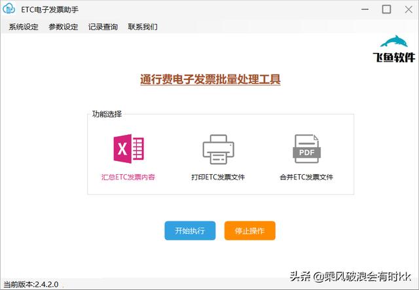
Task: Minimize the ETC电子发票助手 window
Action: (365, 9)
